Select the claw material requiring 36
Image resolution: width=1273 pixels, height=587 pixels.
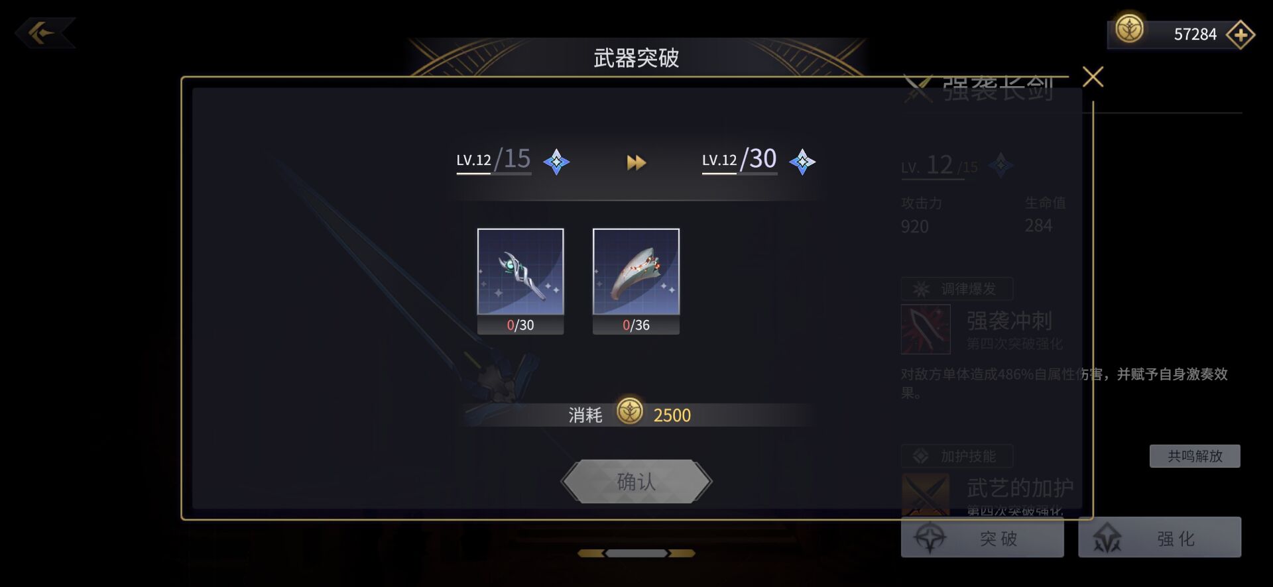pyautogui.click(x=636, y=281)
